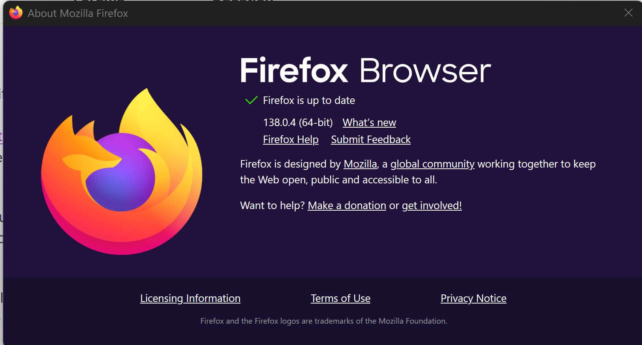Open the Terms of Use link
This screenshot has height=345, width=642.
[x=340, y=298]
